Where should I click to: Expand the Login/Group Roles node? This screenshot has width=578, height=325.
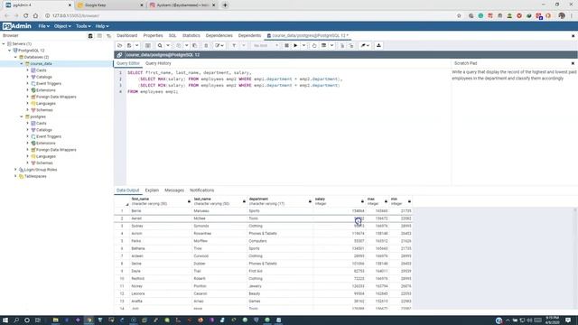pos(16,170)
